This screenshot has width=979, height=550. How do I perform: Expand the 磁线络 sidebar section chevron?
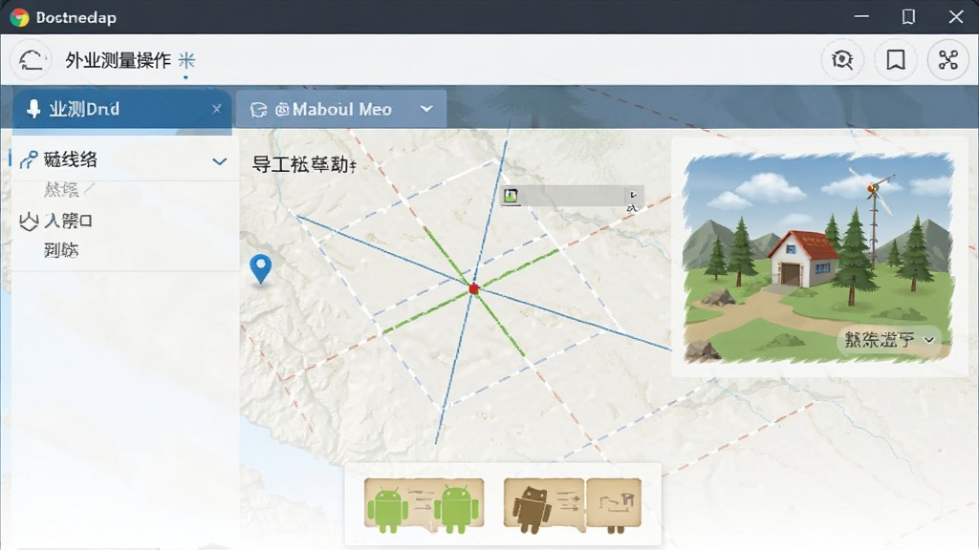[219, 161]
